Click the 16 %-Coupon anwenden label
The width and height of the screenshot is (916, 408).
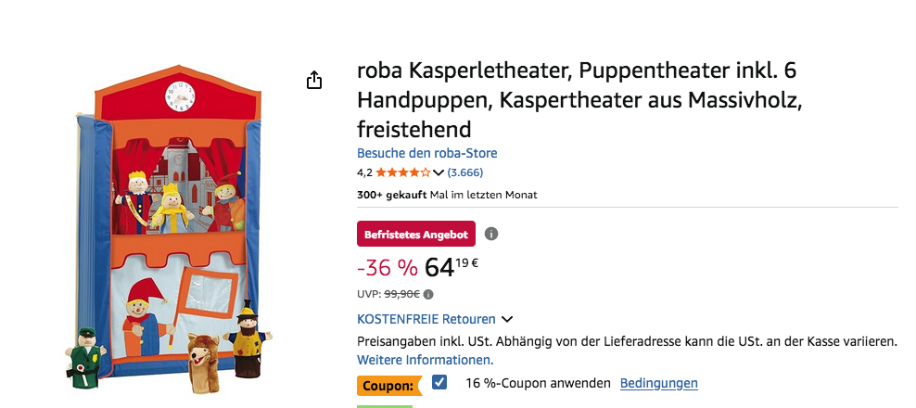(538, 383)
